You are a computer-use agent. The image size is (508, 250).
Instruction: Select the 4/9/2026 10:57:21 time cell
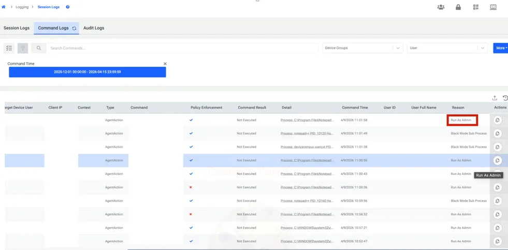click(354, 228)
